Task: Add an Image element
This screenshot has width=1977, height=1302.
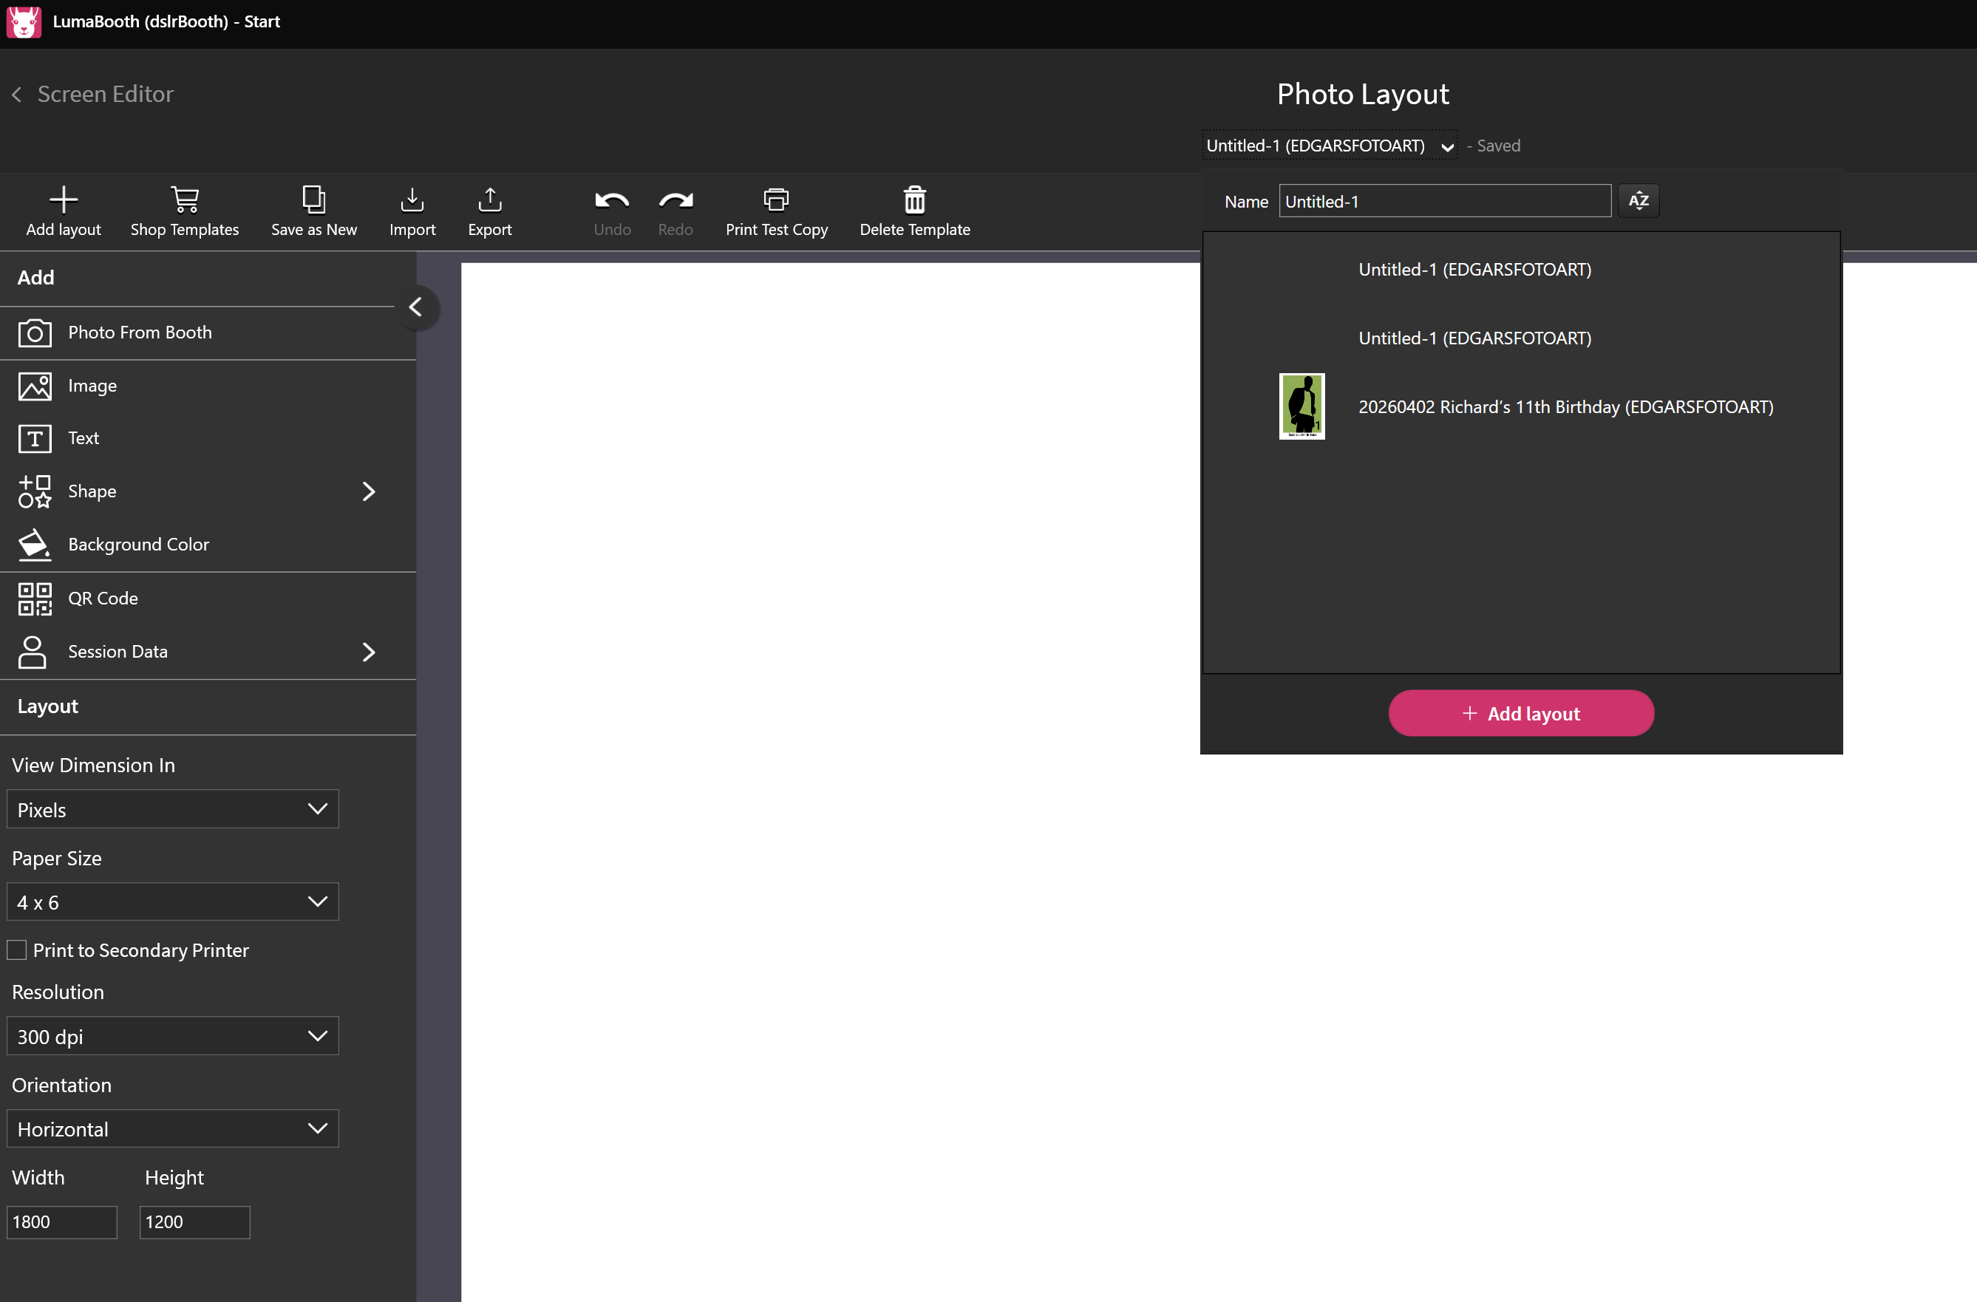Action: (x=208, y=386)
